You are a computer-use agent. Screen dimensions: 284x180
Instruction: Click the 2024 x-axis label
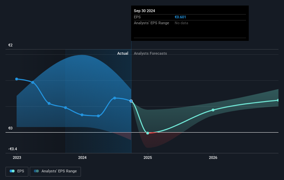click(x=82, y=158)
